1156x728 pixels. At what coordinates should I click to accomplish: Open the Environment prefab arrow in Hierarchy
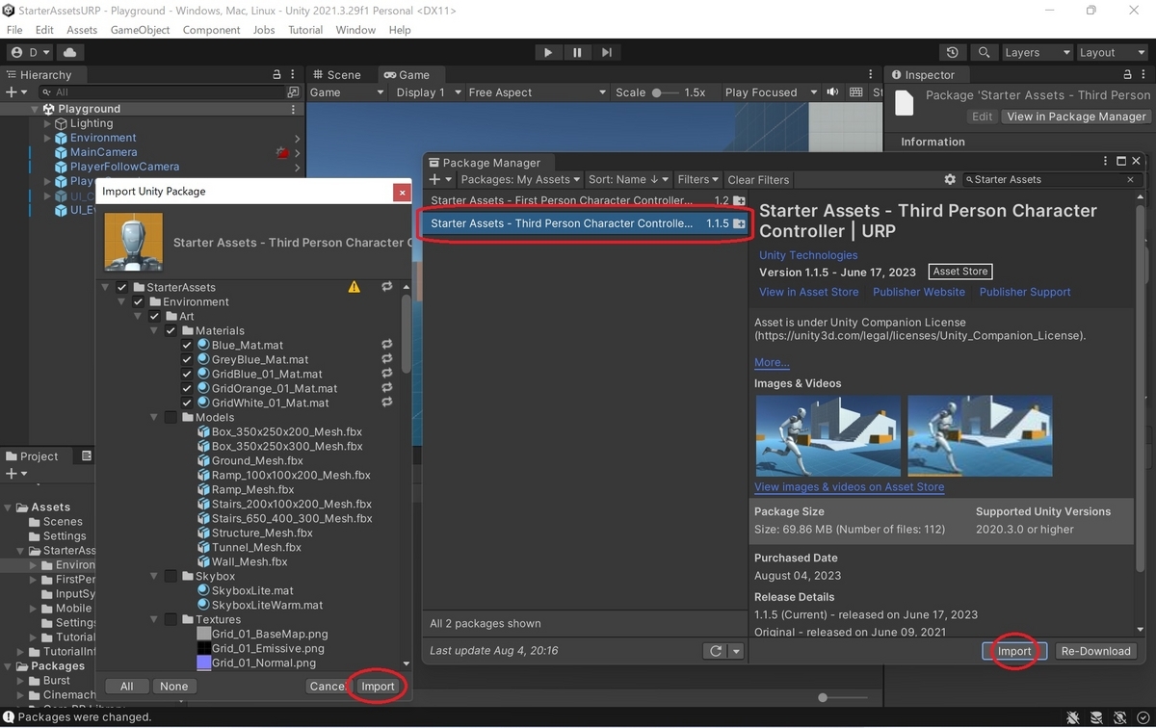click(x=297, y=138)
